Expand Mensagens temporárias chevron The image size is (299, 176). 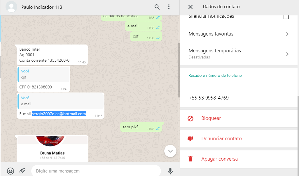click(287, 54)
